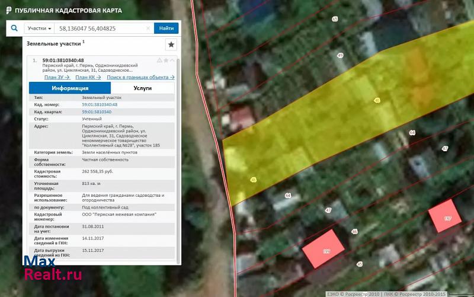Open cadastral number link 59:01:3810340:48
Image resolution: width=474 pixels, height=297 pixels.
tap(100, 104)
